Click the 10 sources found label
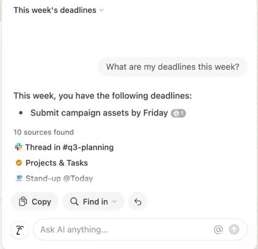 pos(43,132)
